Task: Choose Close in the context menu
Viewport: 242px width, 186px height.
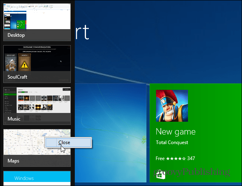Action: (x=68, y=142)
